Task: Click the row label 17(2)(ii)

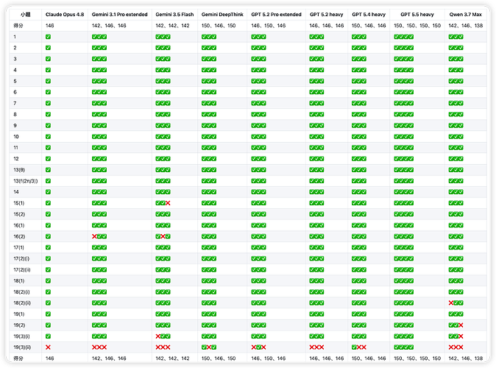Action: point(22,269)
